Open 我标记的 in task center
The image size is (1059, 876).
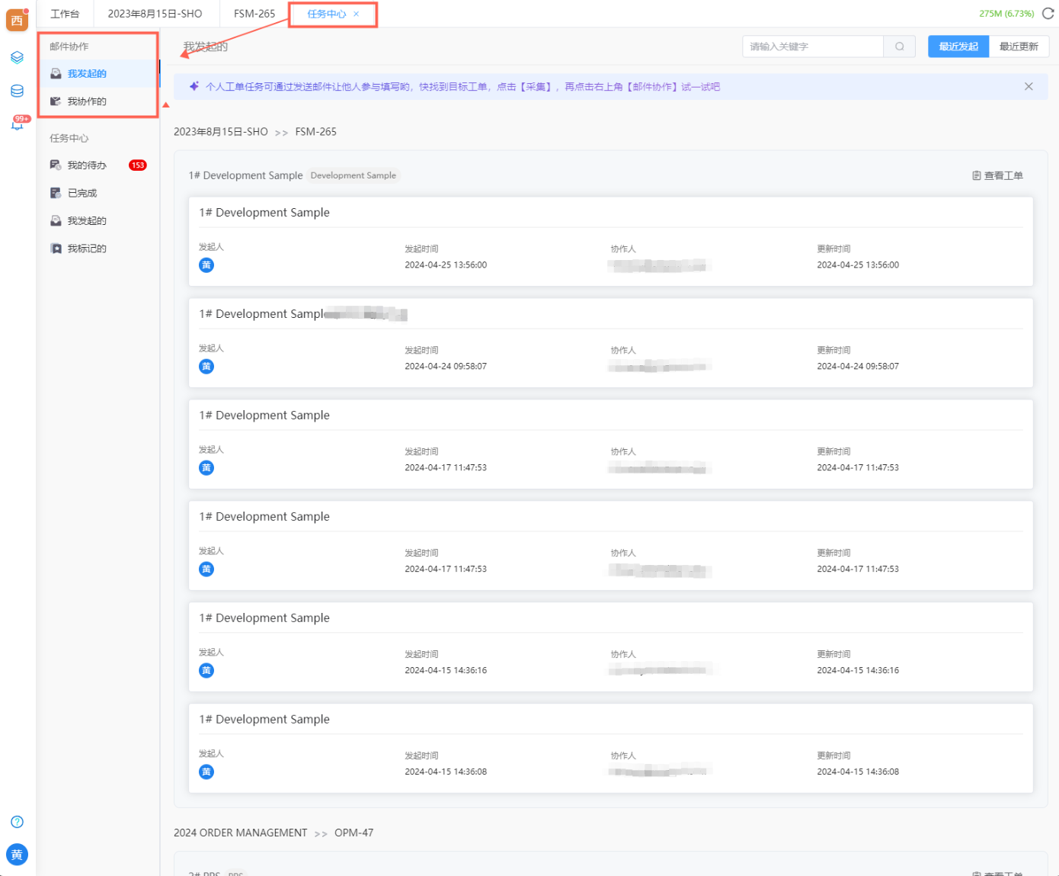tap(87, 249)
